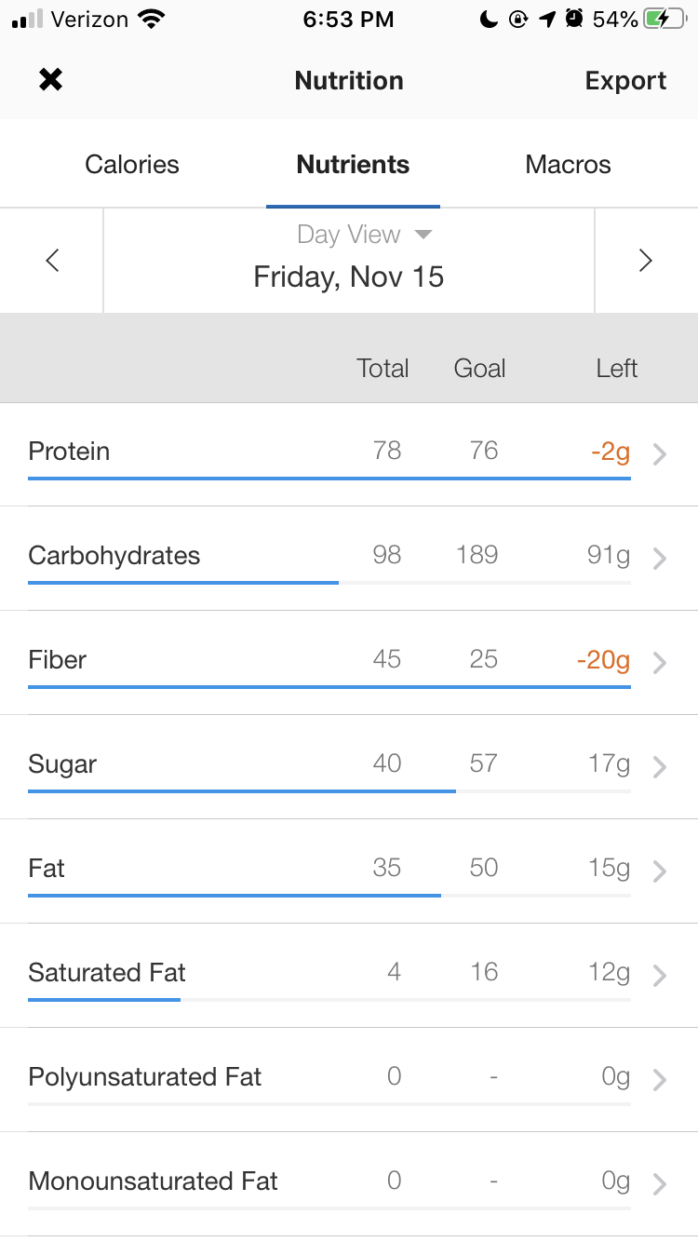Screen dimensions: 698x1242
Task: Click the Carbohydrates progress bar
Action: point(329,583)
